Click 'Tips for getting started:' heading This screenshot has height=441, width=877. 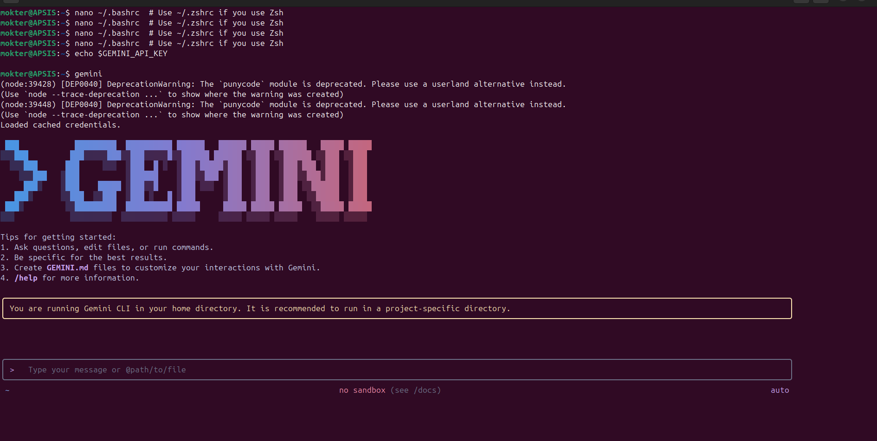pyautogui.click(x=58, y=237)
